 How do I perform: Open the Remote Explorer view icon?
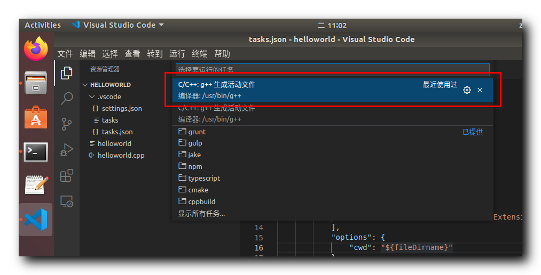point(67,201)
